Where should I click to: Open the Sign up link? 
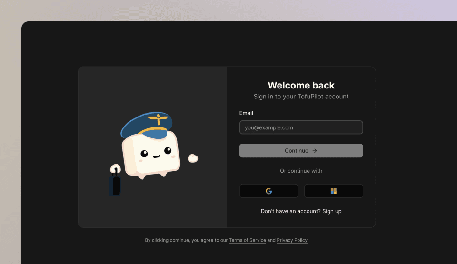[332, 211]
